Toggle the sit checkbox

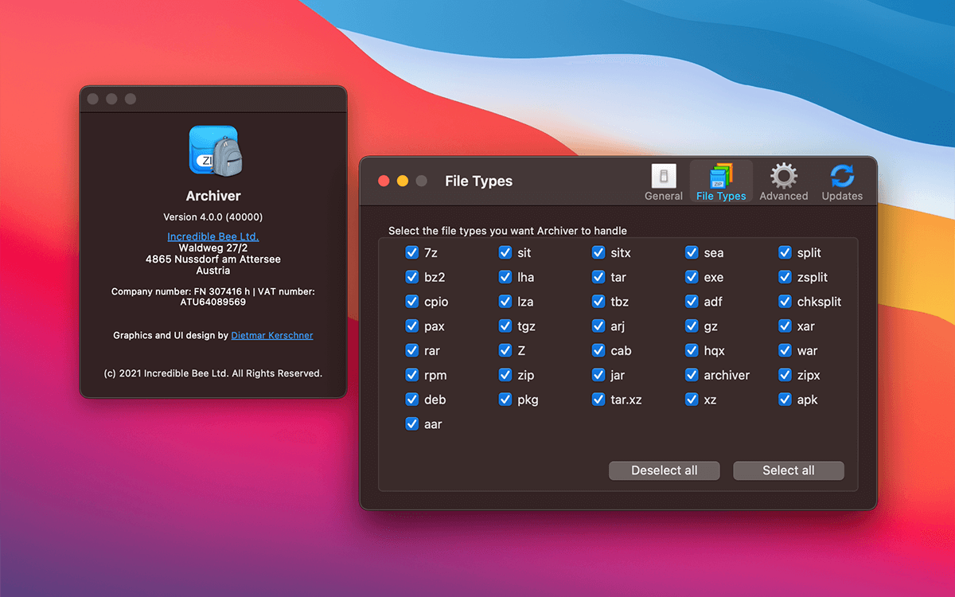coord(505,252)
